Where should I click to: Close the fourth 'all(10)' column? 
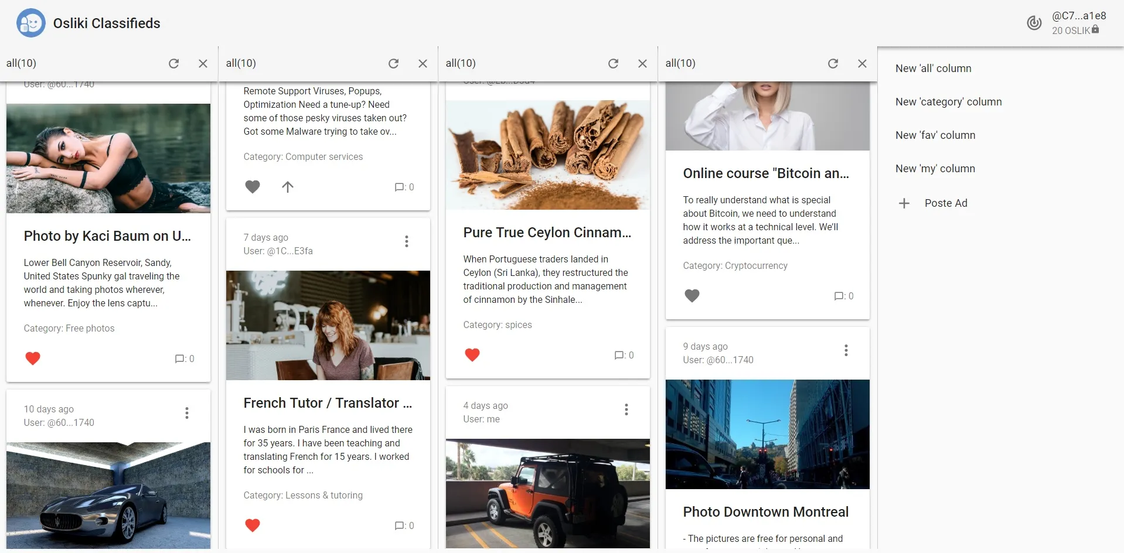click(862, 63)
